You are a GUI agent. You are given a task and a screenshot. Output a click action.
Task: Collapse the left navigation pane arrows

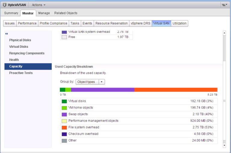(7, 34)
